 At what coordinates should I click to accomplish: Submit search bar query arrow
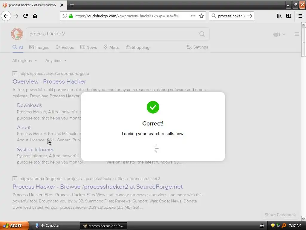[x=250, y=16]
